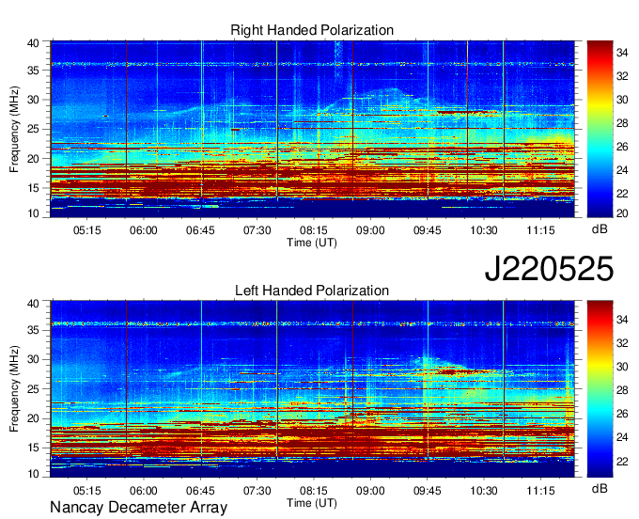Click the dB unit label under Right Handed color bar
The image size is (639, 519).
[600, 229]
